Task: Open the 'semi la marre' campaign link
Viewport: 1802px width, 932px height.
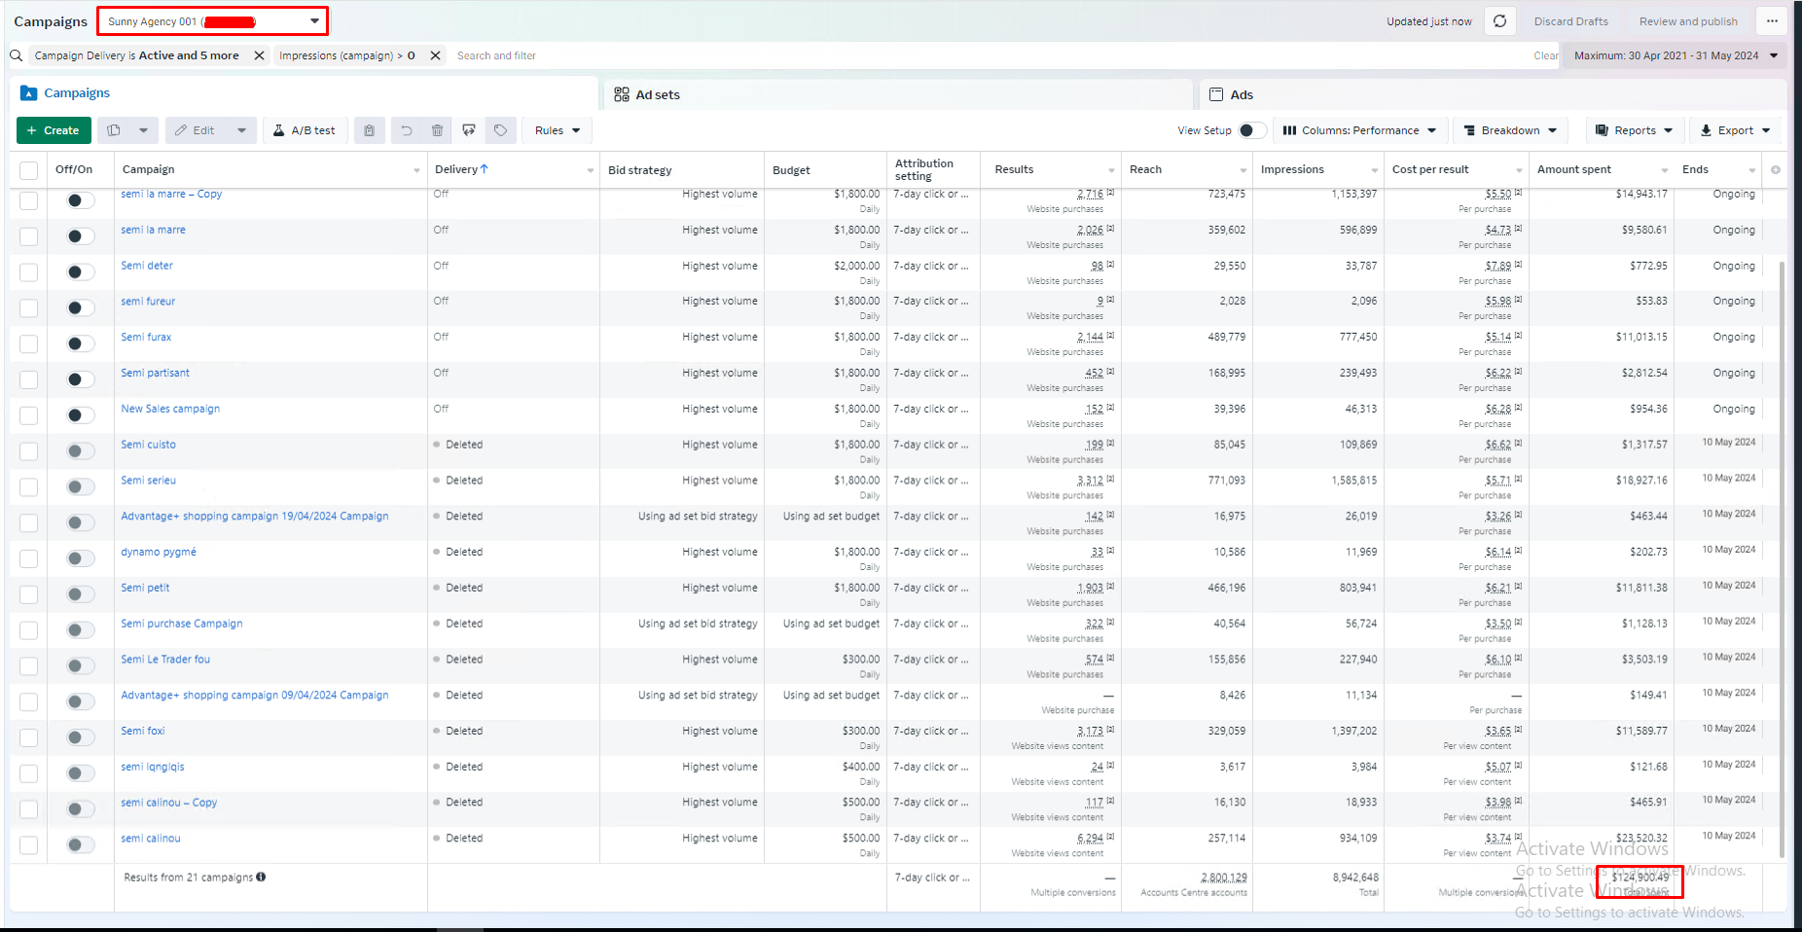Action: pos(153,230)
